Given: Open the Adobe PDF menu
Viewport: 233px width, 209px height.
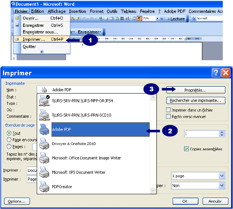Looking at the screenshot, I should click(175, 11).
